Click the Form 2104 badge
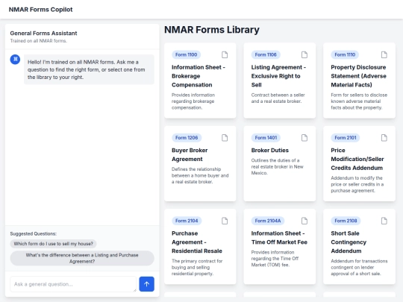403x302 pixels. [187, 221]
